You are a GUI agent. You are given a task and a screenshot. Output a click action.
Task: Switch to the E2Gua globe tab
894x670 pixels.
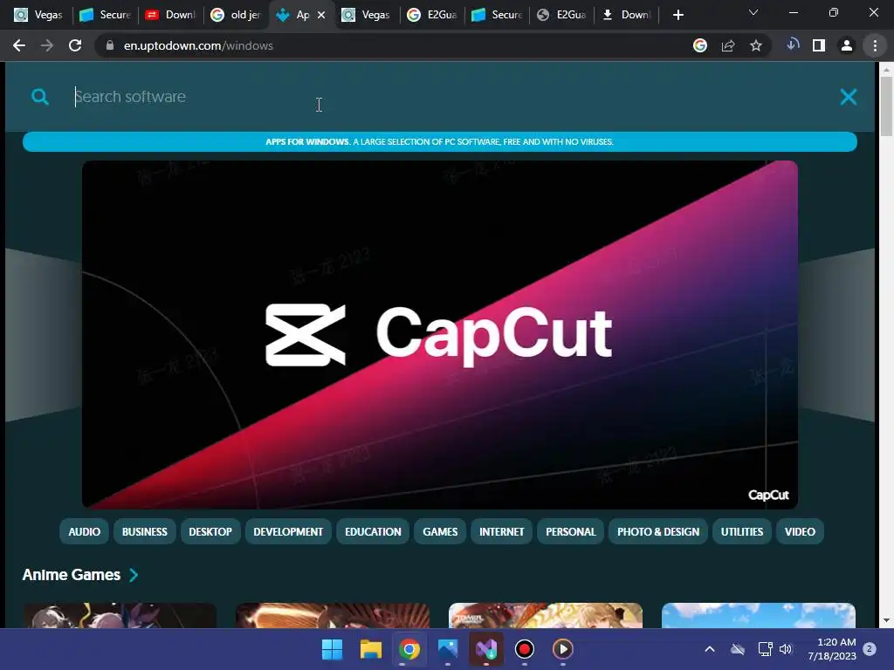click(561, 15)
